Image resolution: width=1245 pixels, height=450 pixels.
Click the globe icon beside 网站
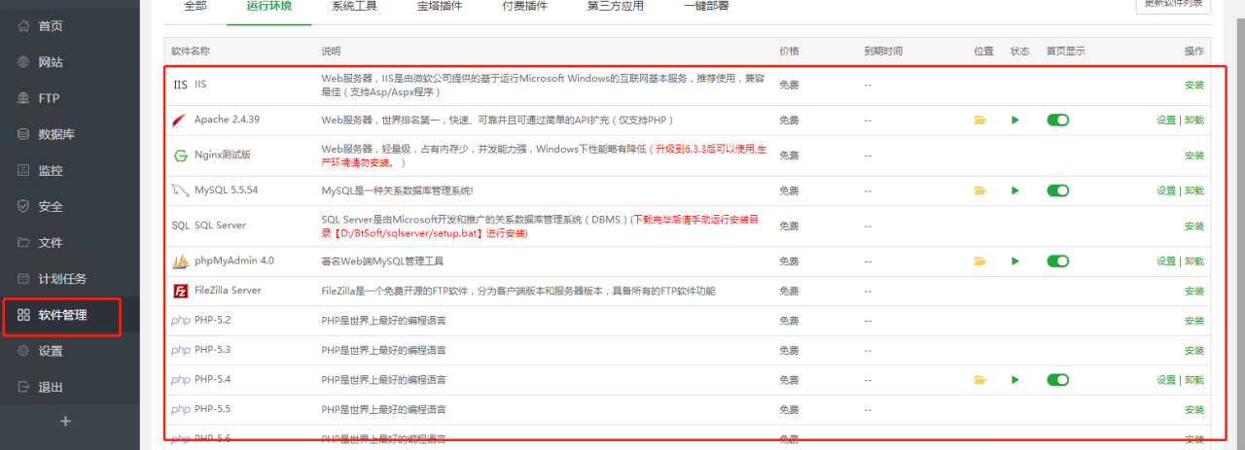pos(24,62)
